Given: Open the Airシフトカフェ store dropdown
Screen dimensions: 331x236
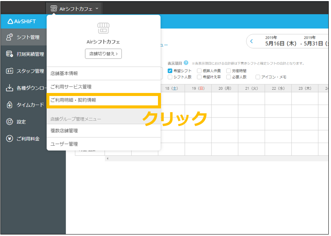Looking at the screenshot, I should 74,8.
